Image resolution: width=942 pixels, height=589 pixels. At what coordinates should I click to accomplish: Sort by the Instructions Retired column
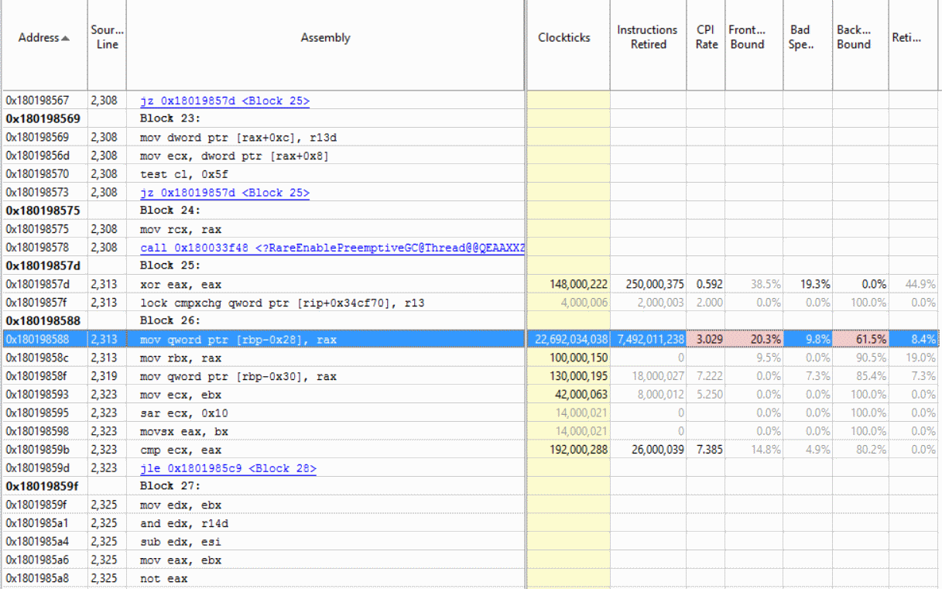point(647,37)
